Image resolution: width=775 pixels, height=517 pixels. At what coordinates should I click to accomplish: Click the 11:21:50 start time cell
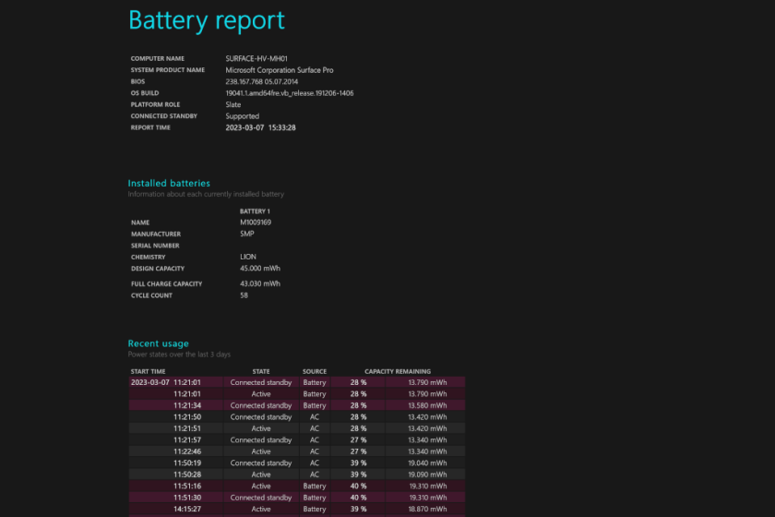coord(187,417)
